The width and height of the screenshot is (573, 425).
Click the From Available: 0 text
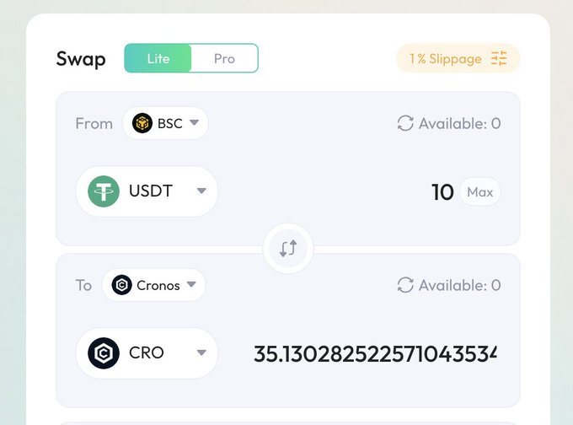459,123
